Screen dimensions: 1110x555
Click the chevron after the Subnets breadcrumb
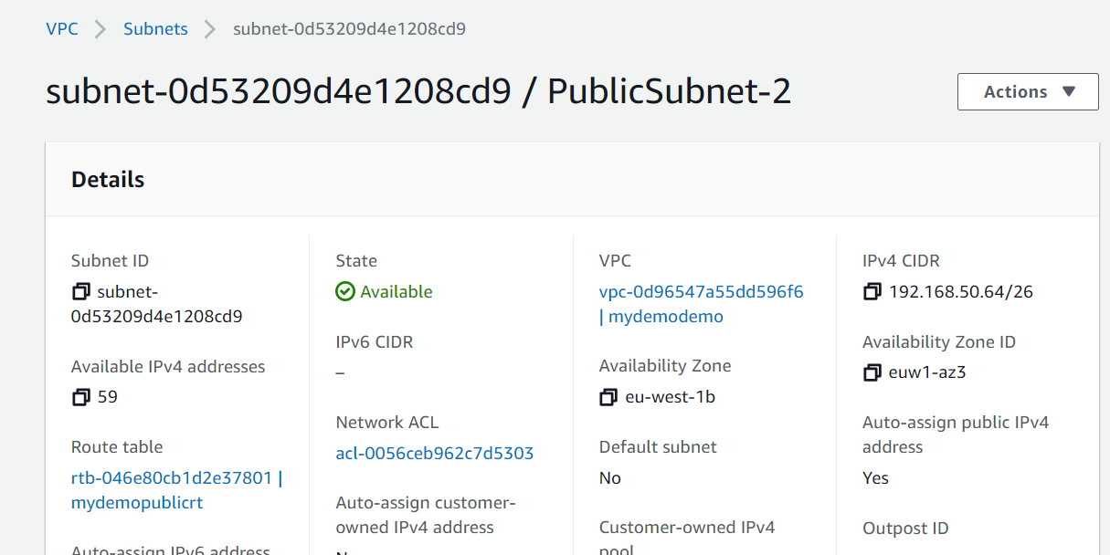click(x=210, y=29)
